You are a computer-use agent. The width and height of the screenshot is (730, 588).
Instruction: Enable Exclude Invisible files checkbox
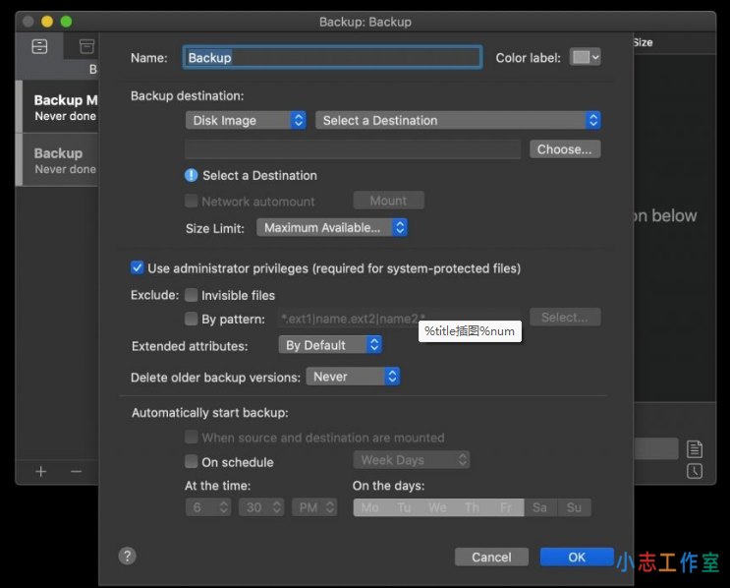(192, 295)
